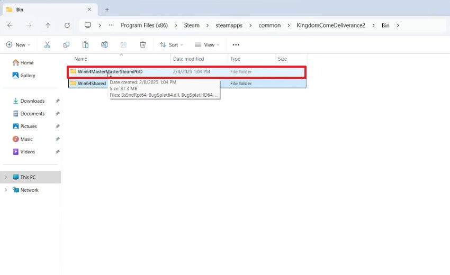Click the Win64Shared folder icon
The width and height of the screenshot is (450, 275).
73,83
